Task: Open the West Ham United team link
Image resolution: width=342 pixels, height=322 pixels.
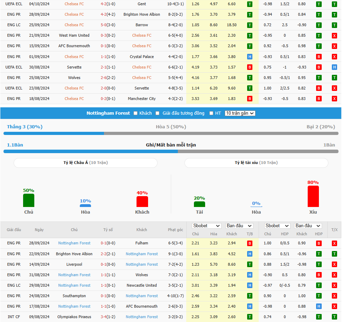Action: pos(74,36)
